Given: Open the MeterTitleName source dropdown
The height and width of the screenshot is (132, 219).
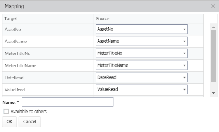Looking at the screenshot, I should click(141, 65).
